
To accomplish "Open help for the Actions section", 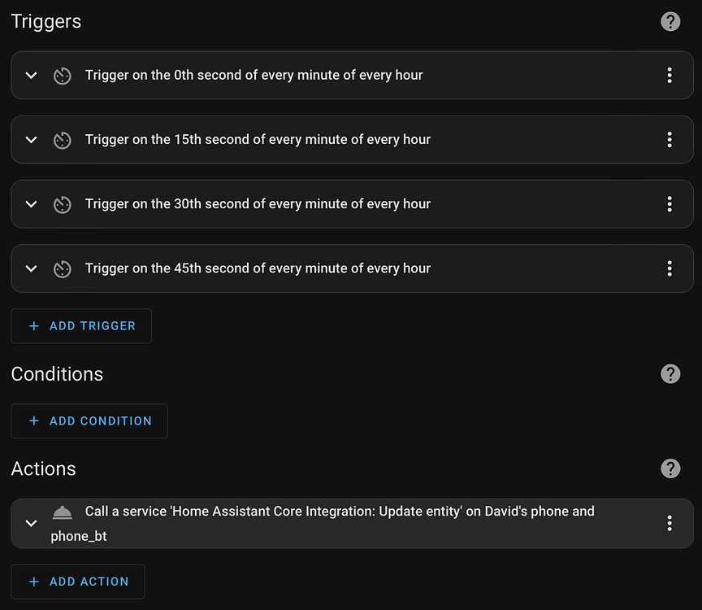I will click(670, 468).
